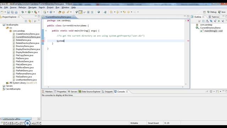
Task: Select the Snippets tab
Action: 107,92
